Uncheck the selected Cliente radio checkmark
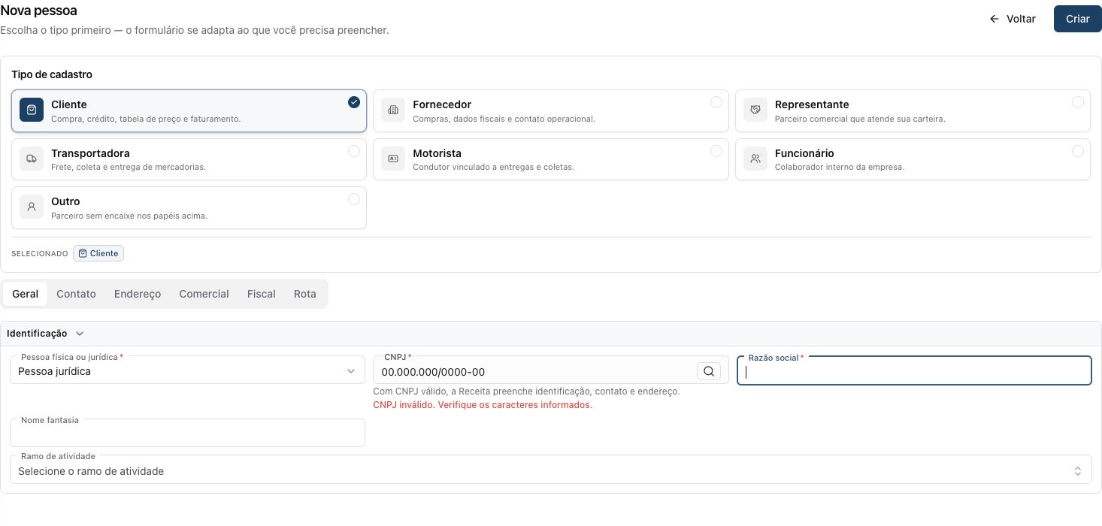 (354, 102)
